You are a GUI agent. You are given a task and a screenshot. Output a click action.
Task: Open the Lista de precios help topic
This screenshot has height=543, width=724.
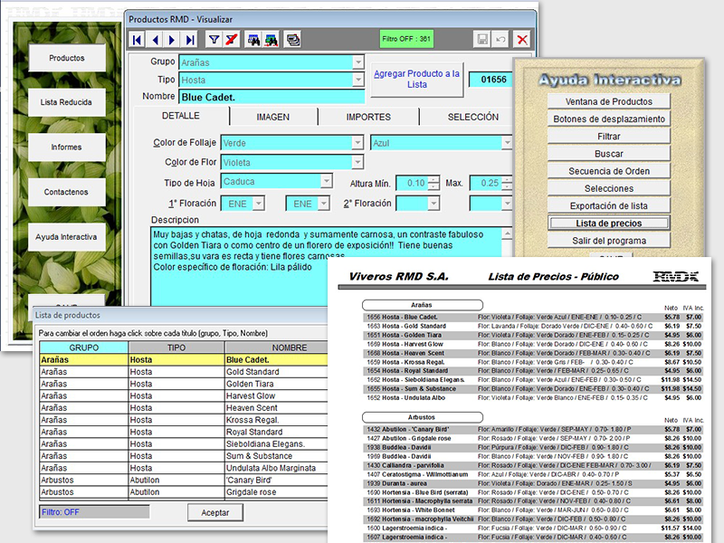[608, 224]
